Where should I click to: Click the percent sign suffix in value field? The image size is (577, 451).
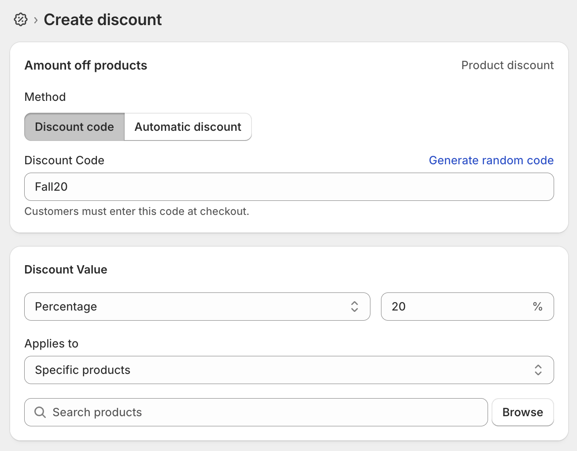(x=537, y=307)
